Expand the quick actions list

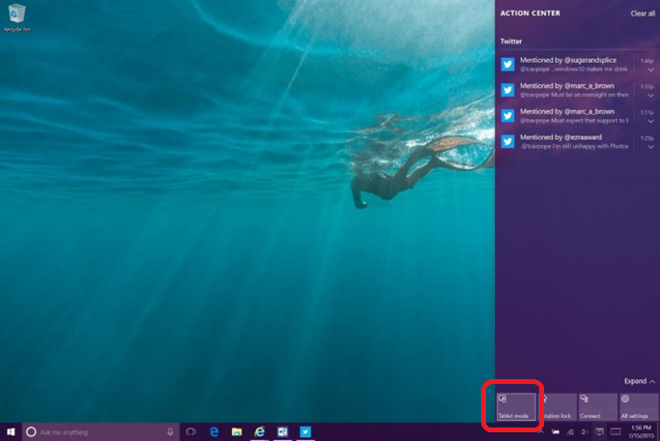[640, 381]
